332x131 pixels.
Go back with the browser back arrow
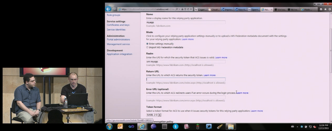108,9
